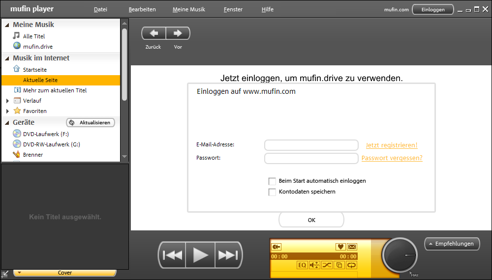Open the Jetzt registrieren! link

point(392,145)
